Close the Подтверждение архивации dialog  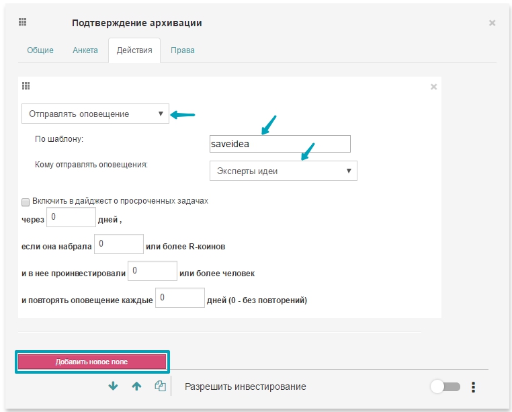click(492, 23)
